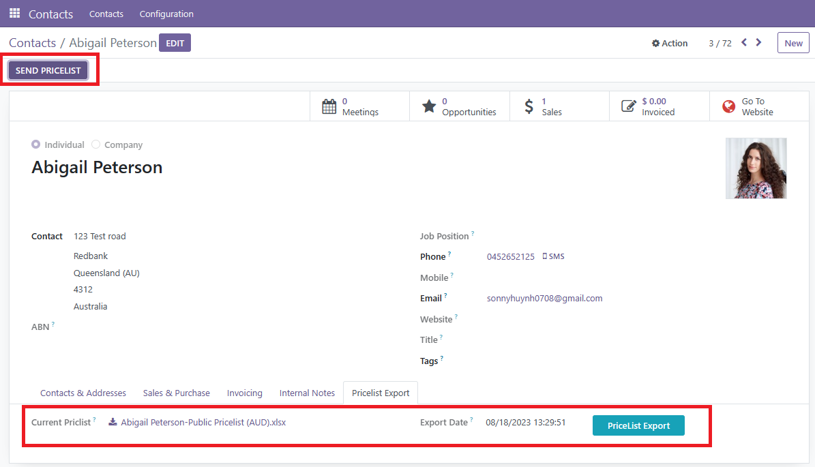Click the SEND PRICELIST button
The width and height of the screenshot is (815, 467).
click(48, 70)
